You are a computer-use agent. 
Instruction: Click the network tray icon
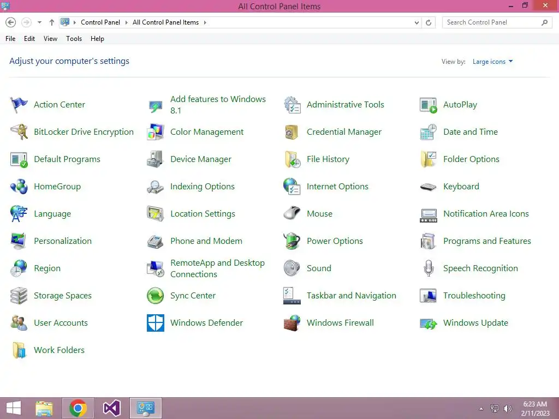point(495,409)
